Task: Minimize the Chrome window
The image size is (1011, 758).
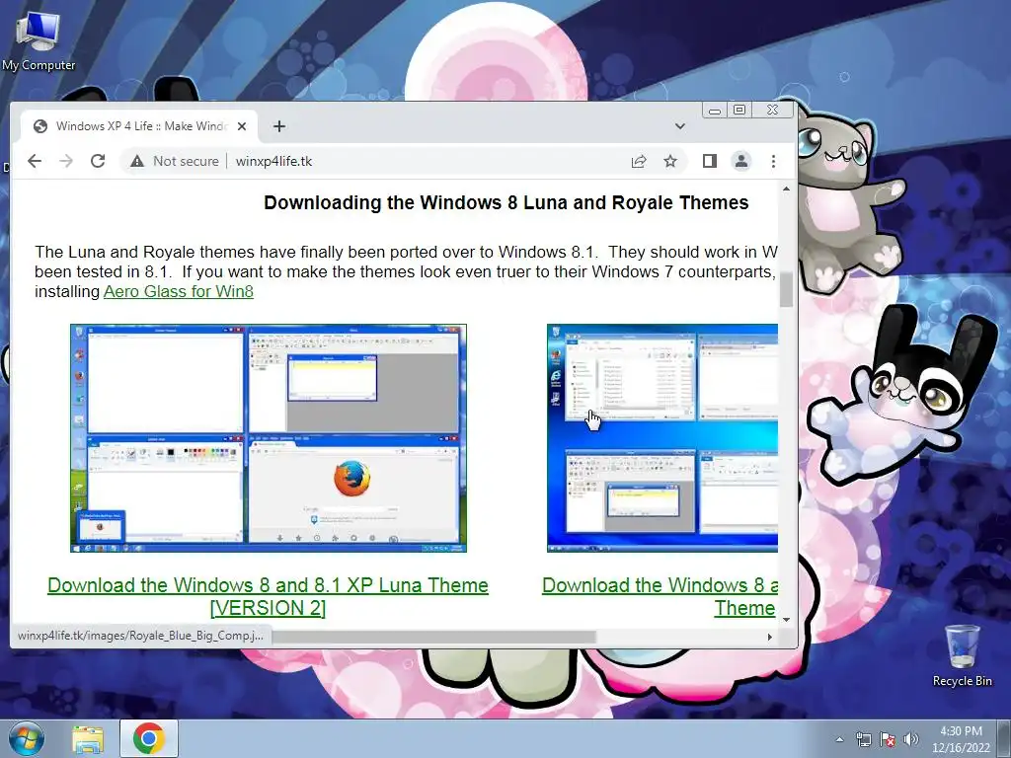Action: pos(715,111)
